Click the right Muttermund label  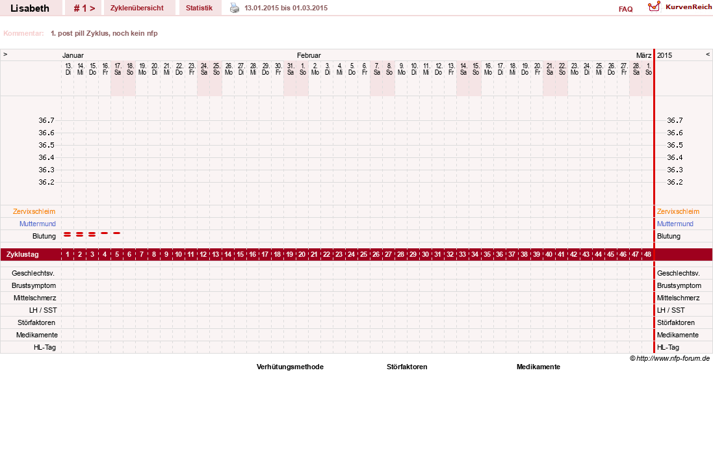coord(675,224)
